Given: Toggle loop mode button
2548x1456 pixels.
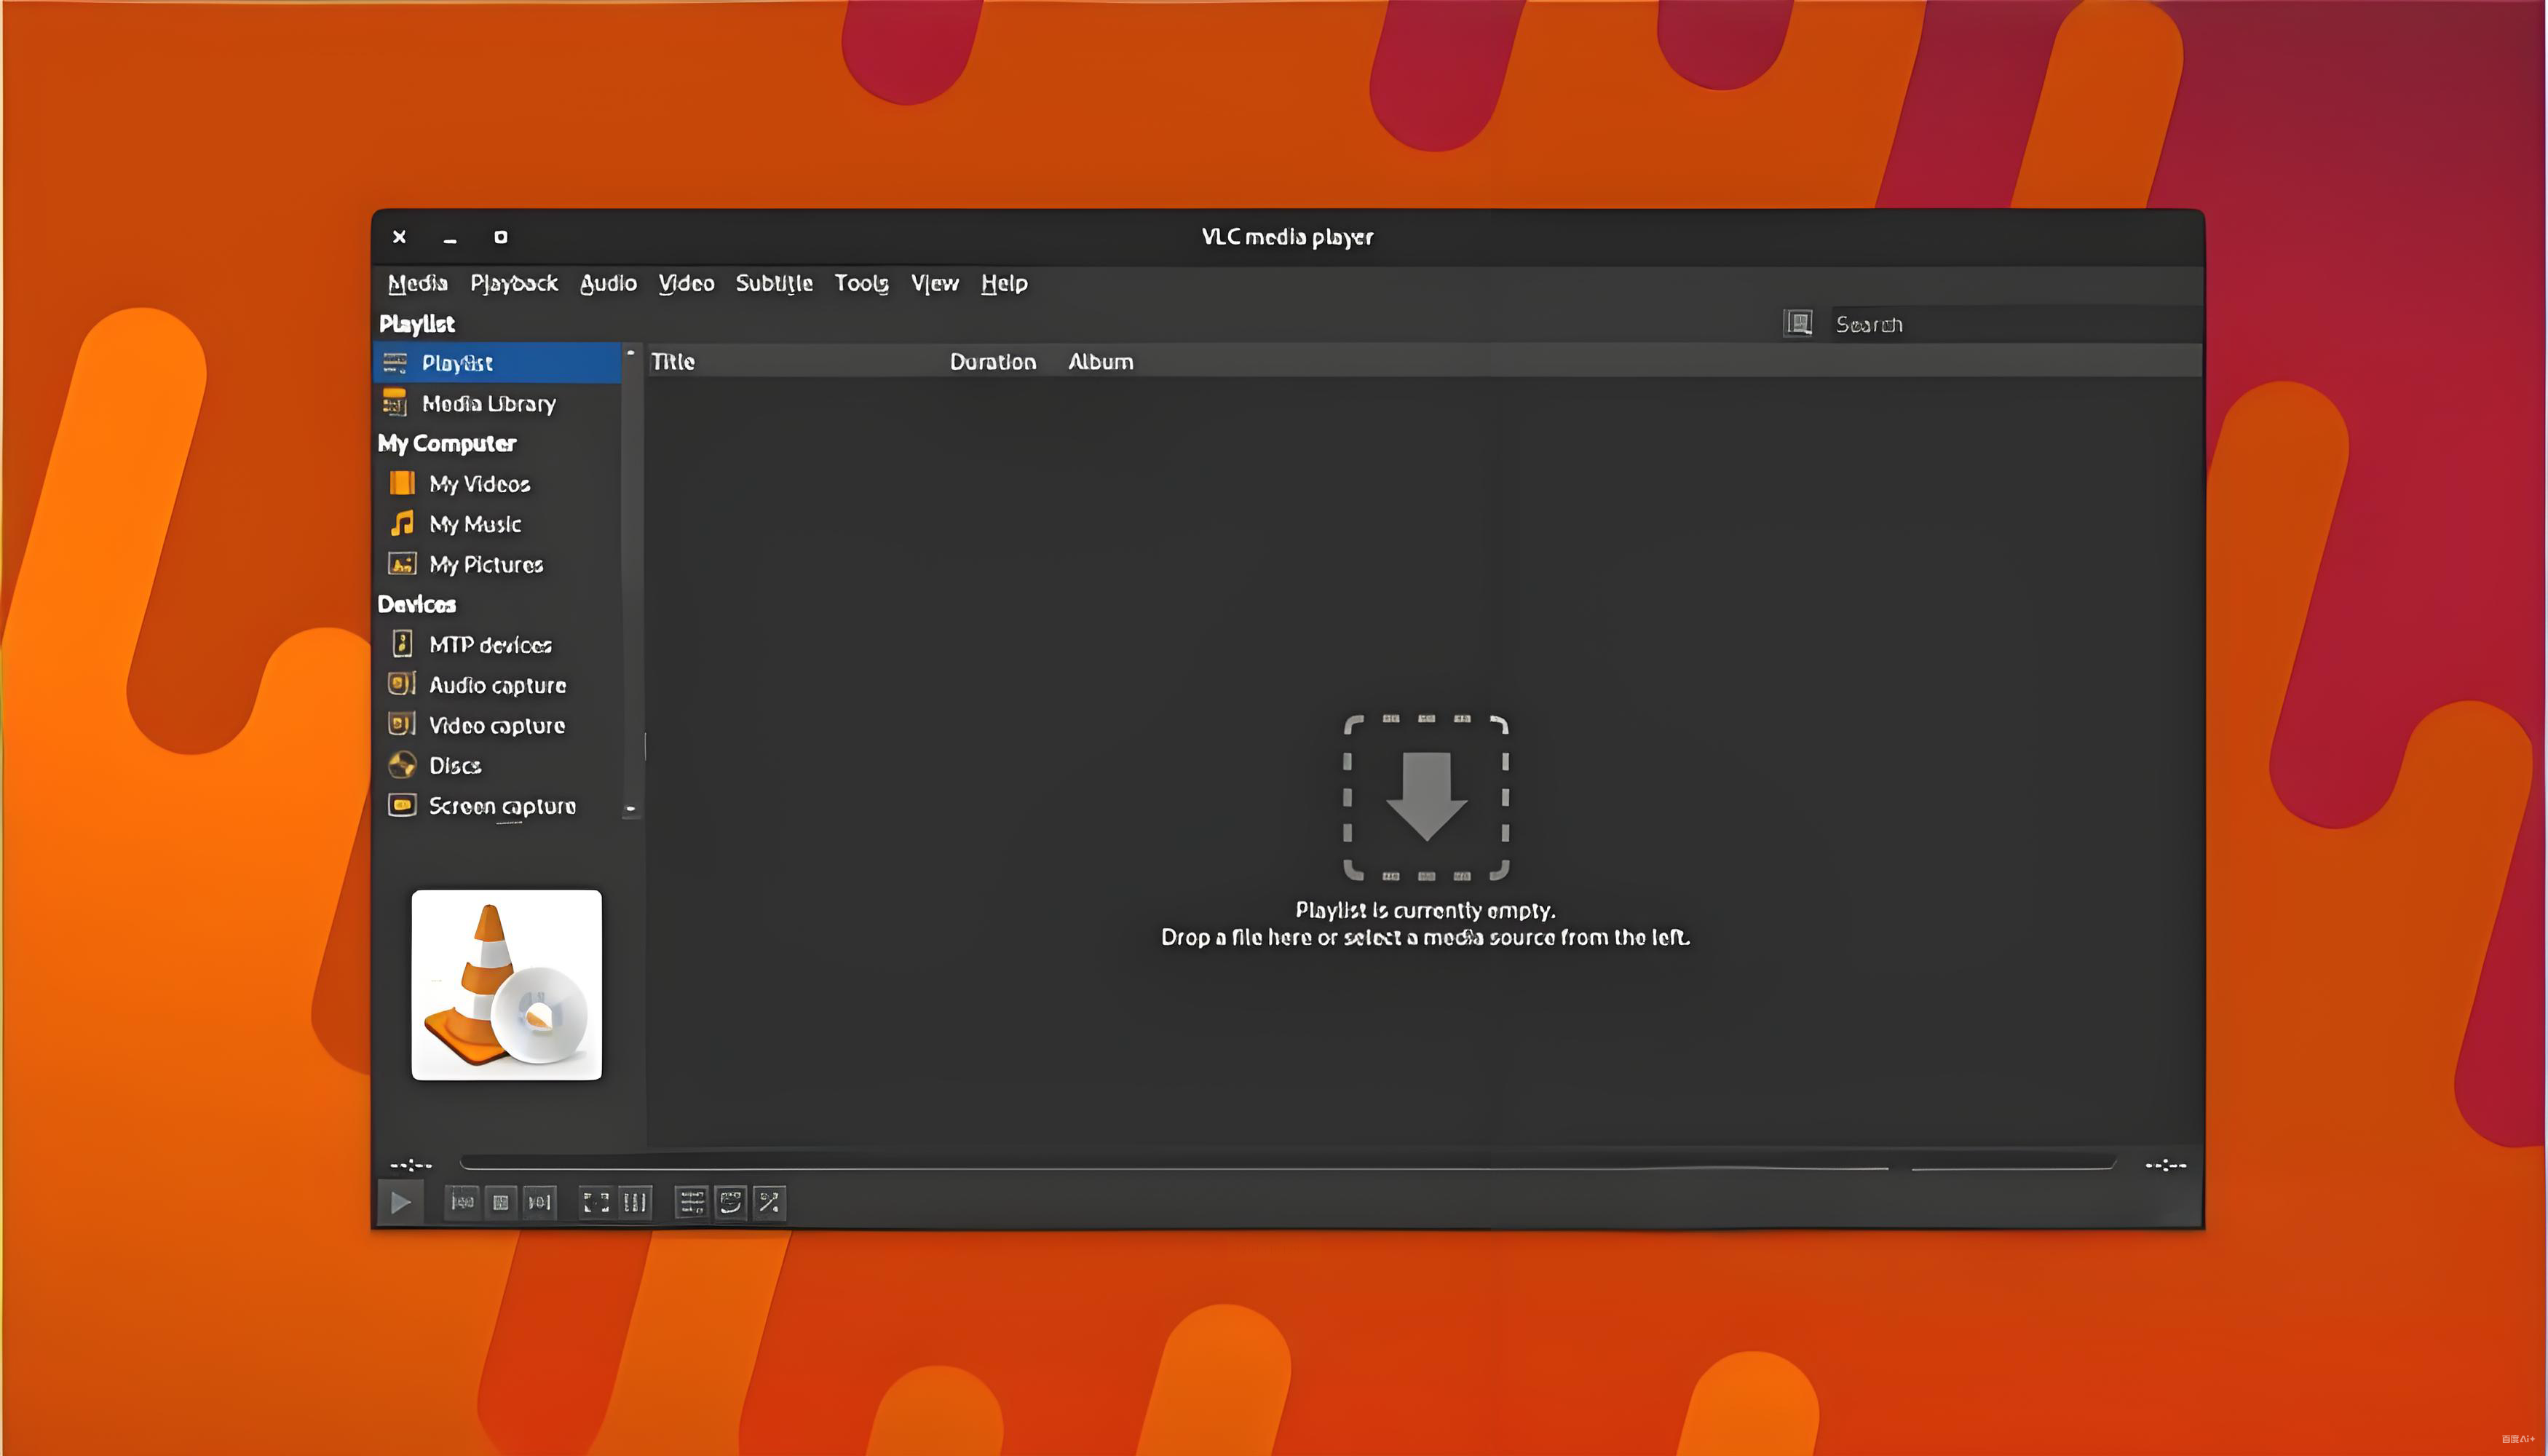Looking at the screenshot, I should pyautogui.click(x=730, y=1202).
